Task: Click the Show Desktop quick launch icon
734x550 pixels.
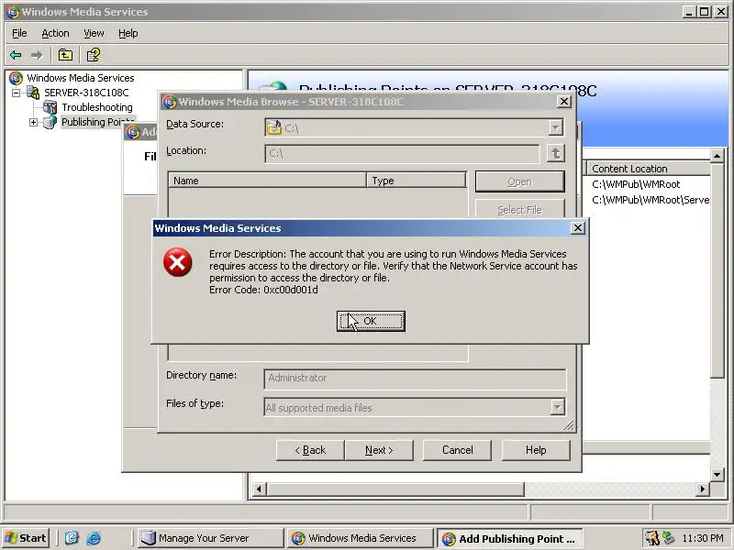Action: tap(72, 538)
